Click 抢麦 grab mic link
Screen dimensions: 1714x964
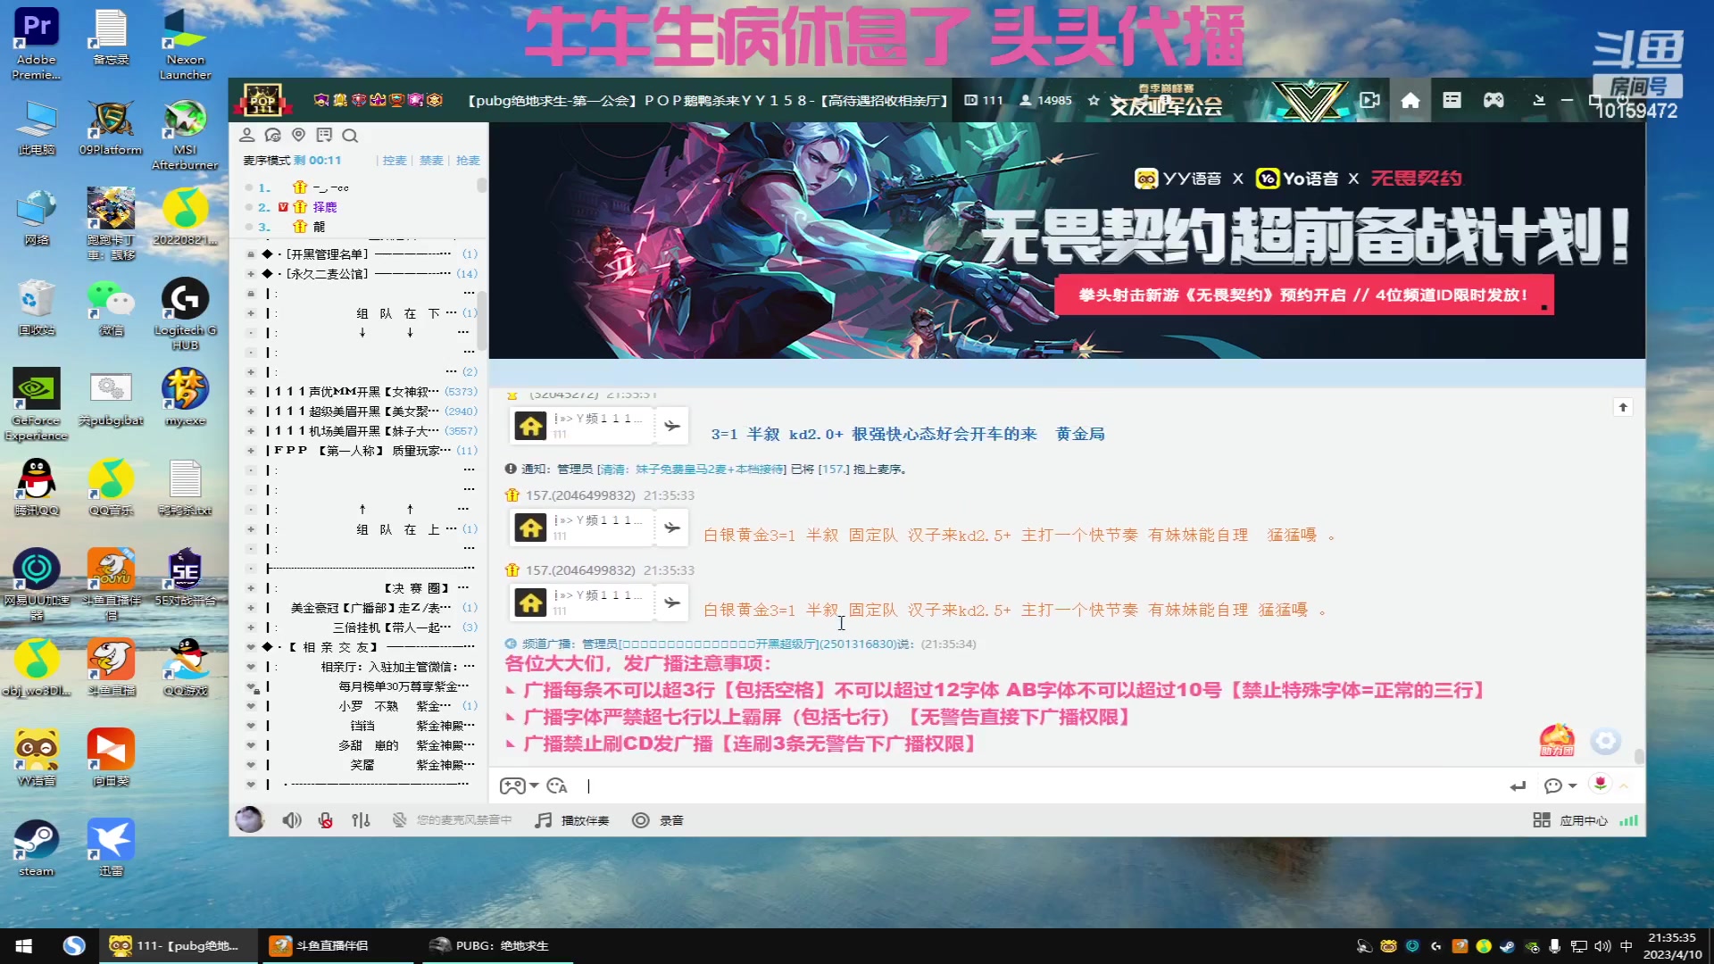(x=468, y=161)
